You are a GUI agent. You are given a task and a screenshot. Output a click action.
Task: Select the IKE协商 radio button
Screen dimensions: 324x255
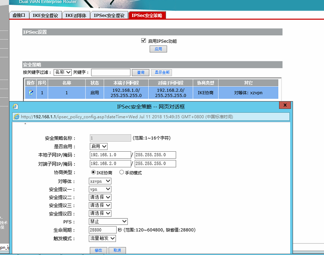pyautogui.click(x=93, y=172)
